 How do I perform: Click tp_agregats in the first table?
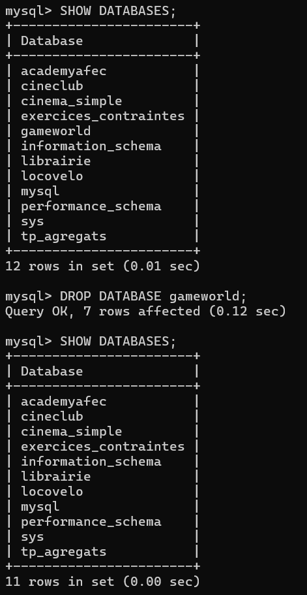[x=64, y=236]
